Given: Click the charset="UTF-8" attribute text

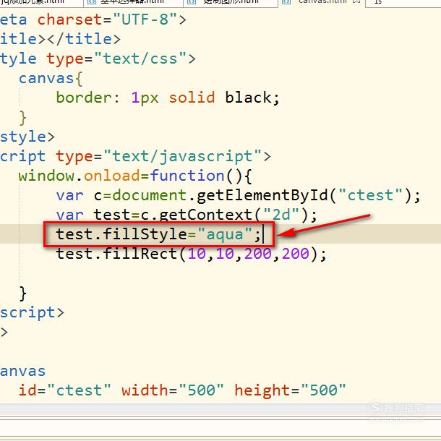Looking at the screenshot, I should 107,20.
